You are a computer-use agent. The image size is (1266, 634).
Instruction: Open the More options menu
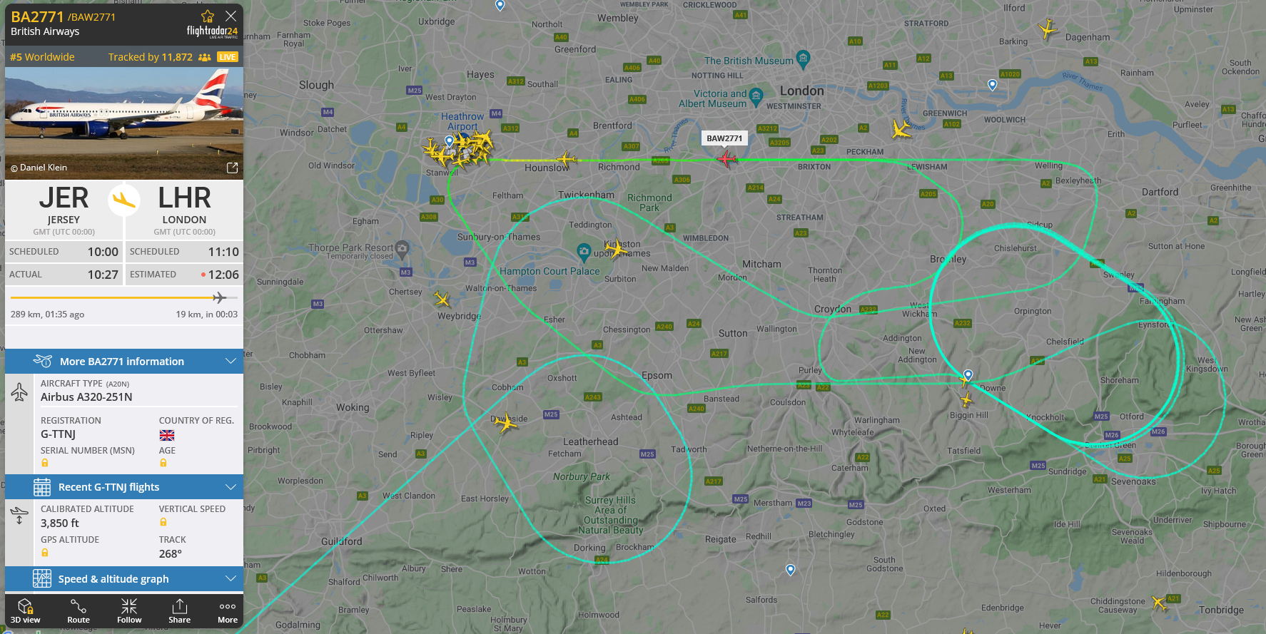228,611
